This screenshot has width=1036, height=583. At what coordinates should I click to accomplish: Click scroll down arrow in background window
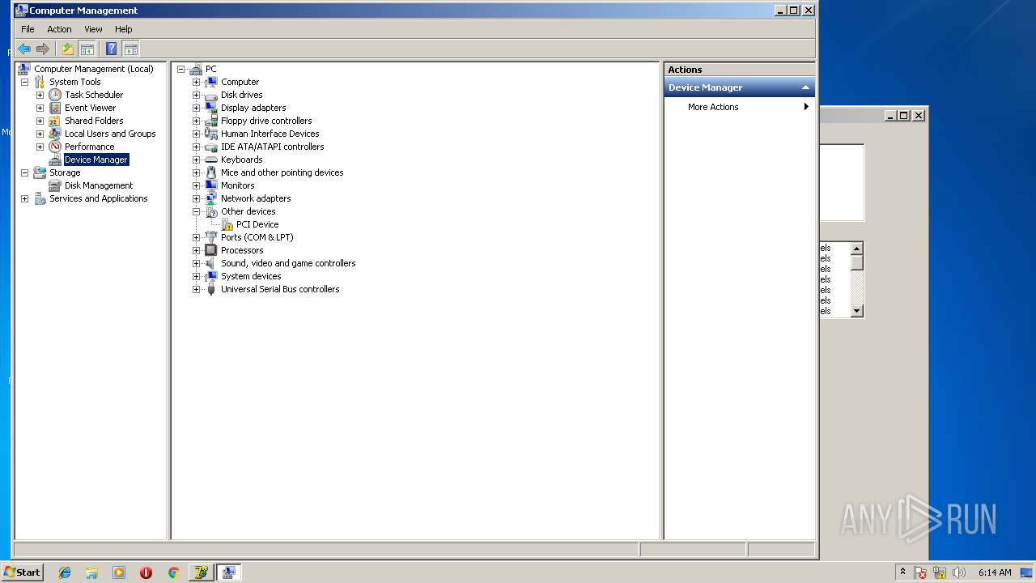pyautogui.click(x=857, y=311)
